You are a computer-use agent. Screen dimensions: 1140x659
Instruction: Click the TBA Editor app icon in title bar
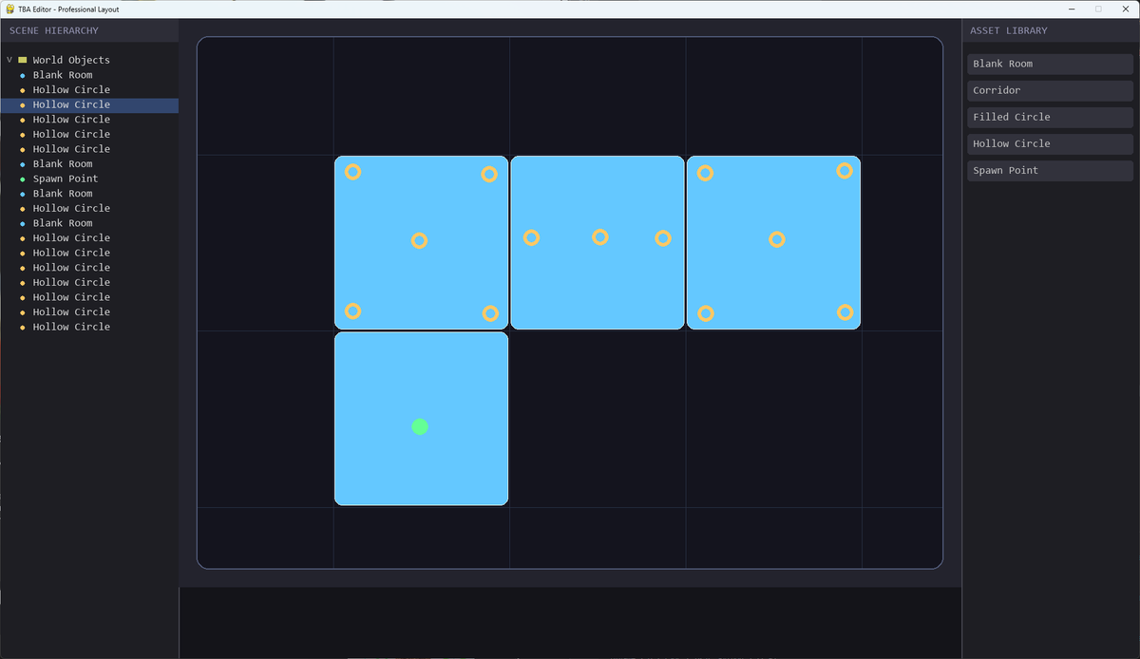pos(9,9)
